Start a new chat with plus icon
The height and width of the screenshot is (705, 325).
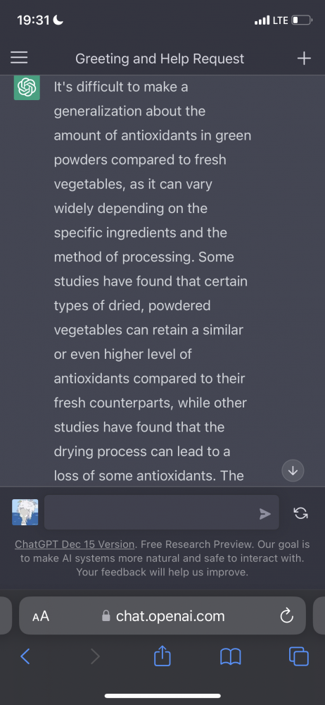304,58
